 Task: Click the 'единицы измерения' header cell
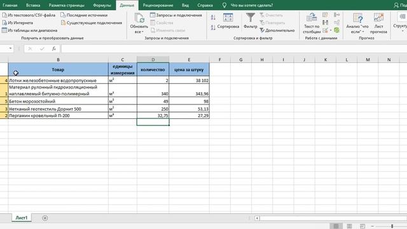click(x=123, y=69)
